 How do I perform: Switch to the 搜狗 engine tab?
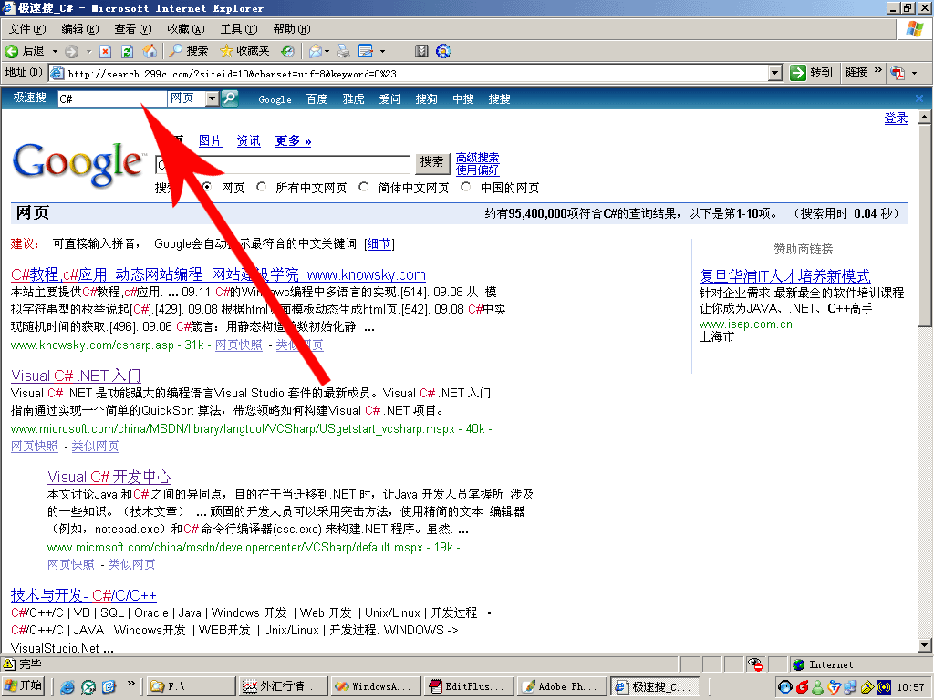point(426,98)
